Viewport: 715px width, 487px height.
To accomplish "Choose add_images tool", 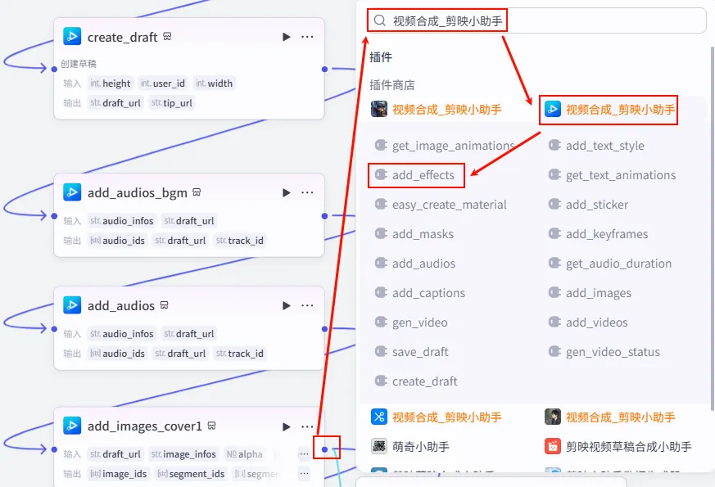I will [x=590, y=293].
